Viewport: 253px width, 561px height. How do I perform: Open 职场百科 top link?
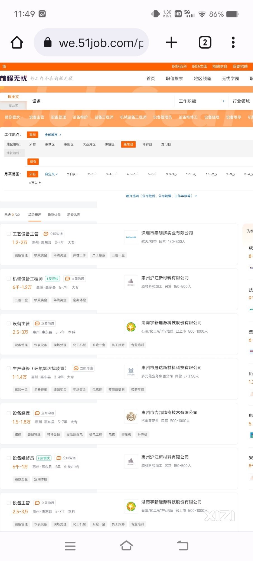pos(179,66)
